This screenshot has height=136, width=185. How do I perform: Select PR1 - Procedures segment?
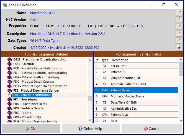click(x=25, y=99)
